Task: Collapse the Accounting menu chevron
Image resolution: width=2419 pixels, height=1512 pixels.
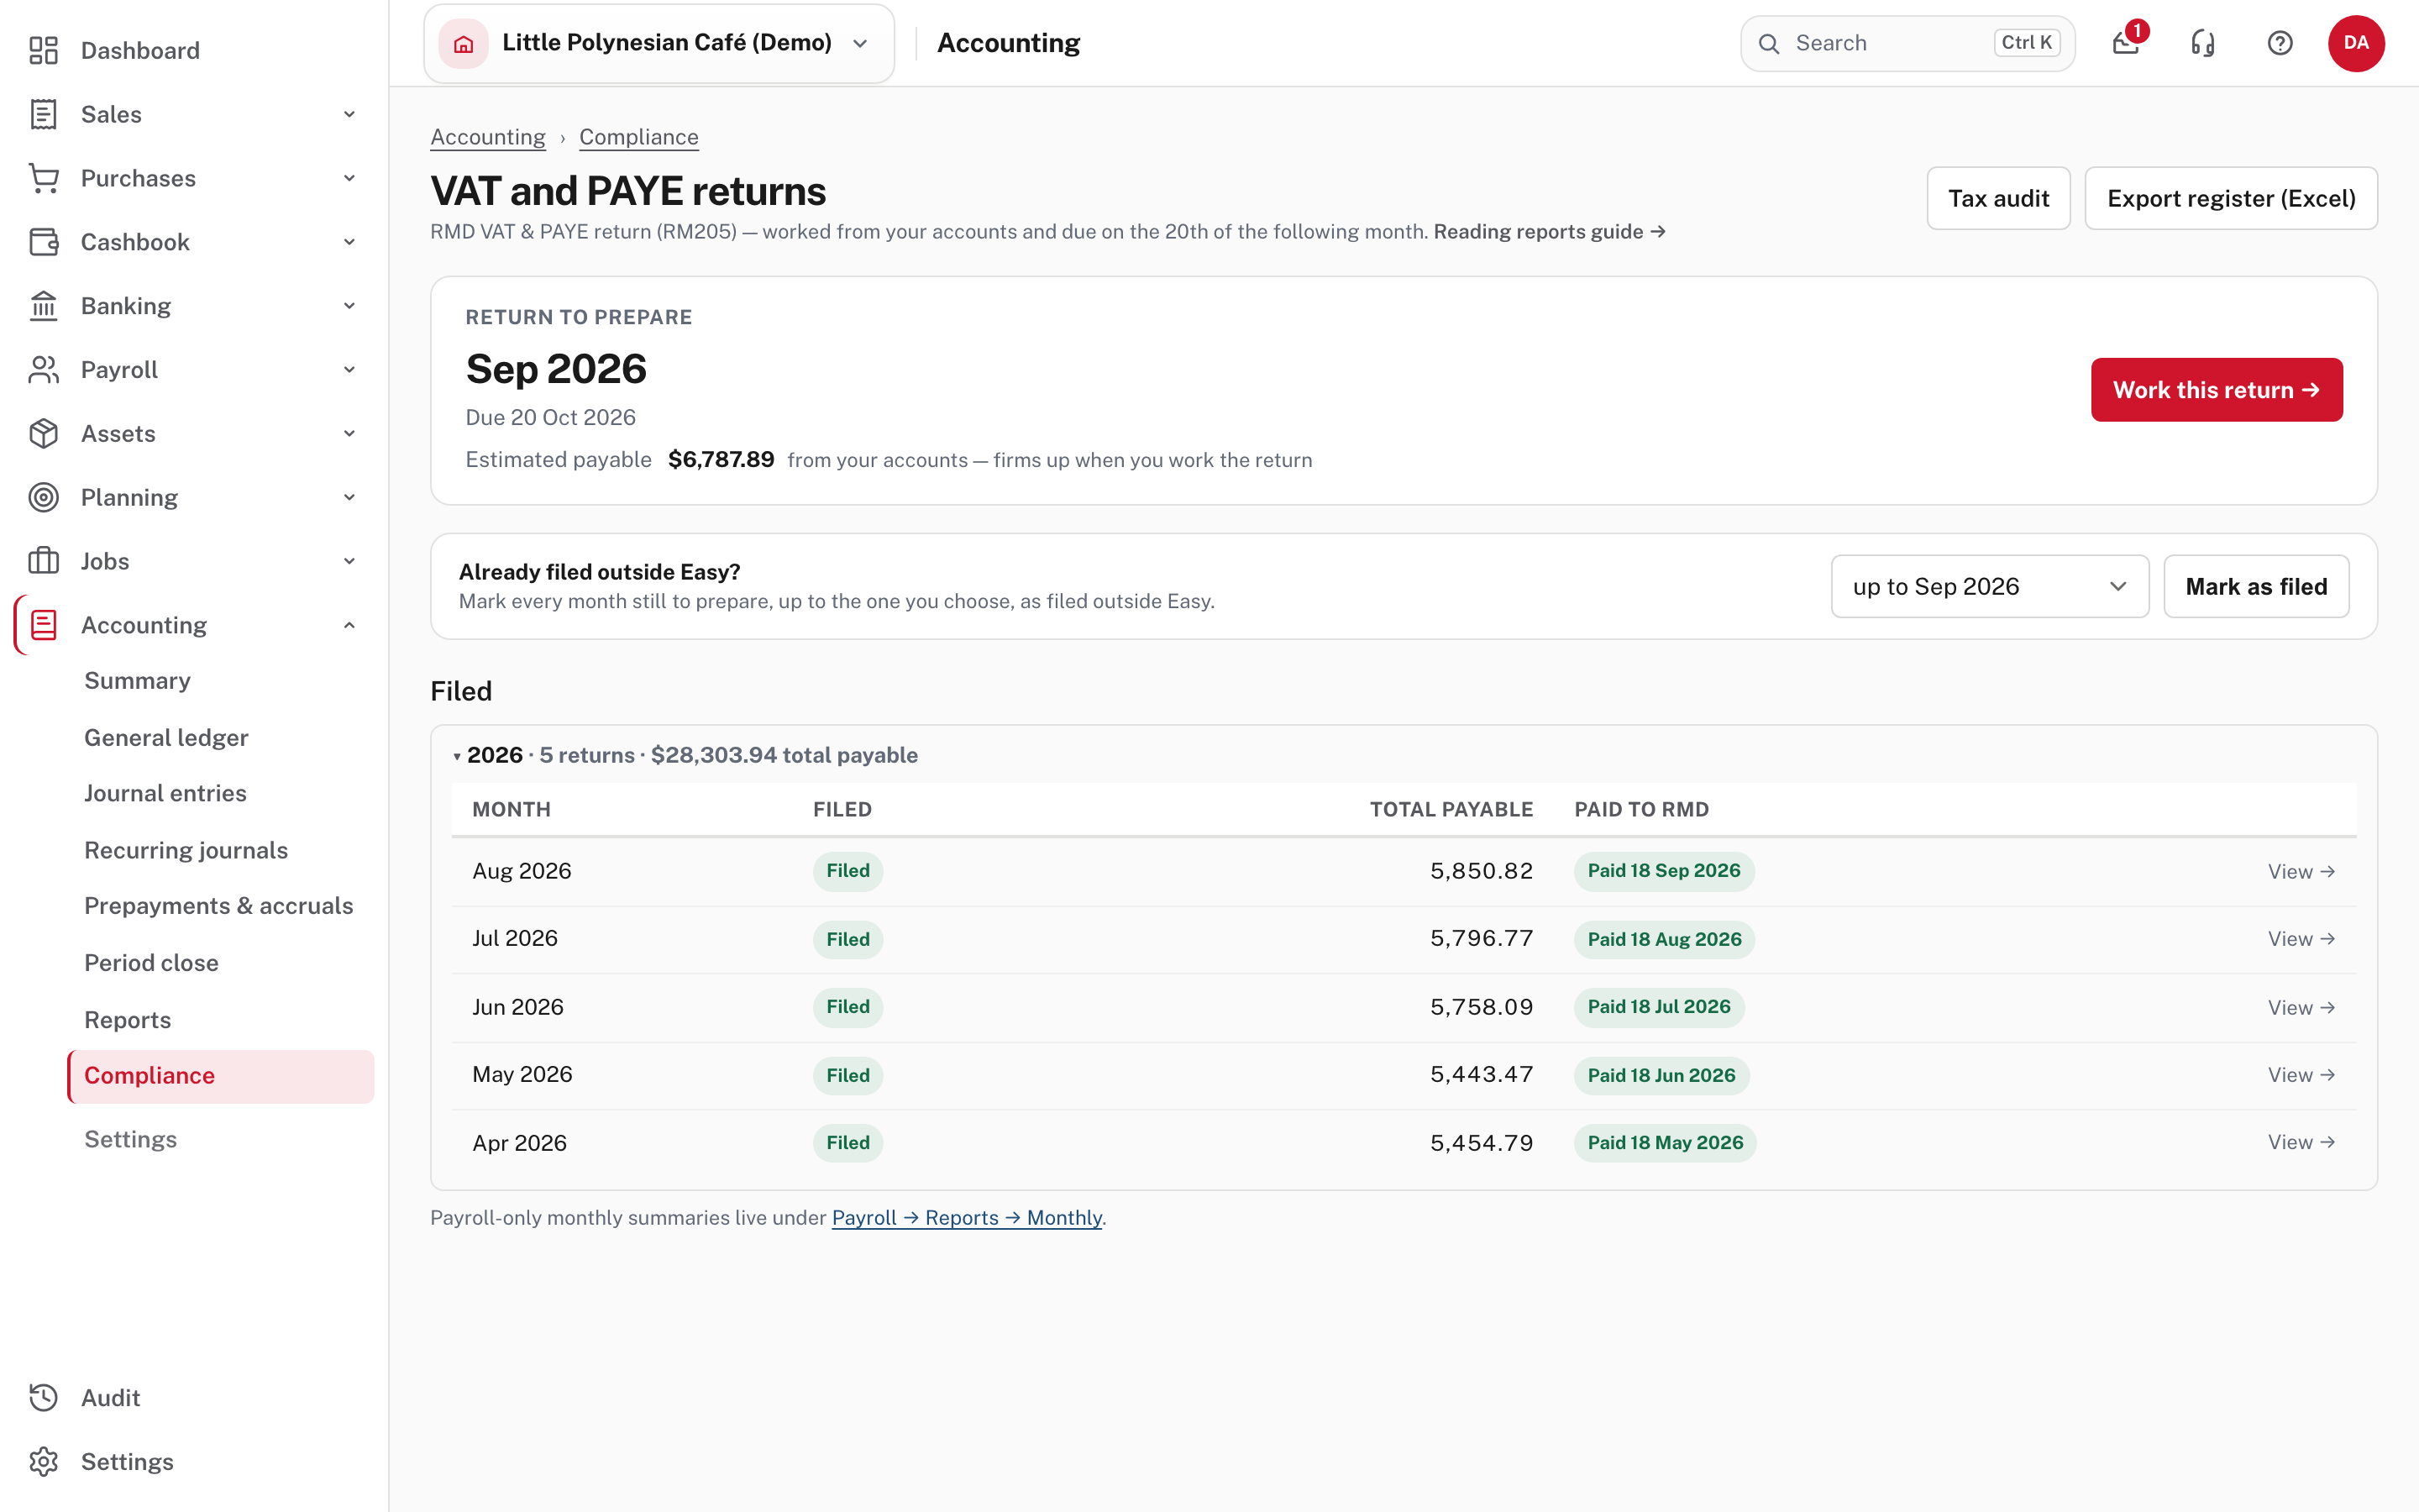Action: coord(349,625)
